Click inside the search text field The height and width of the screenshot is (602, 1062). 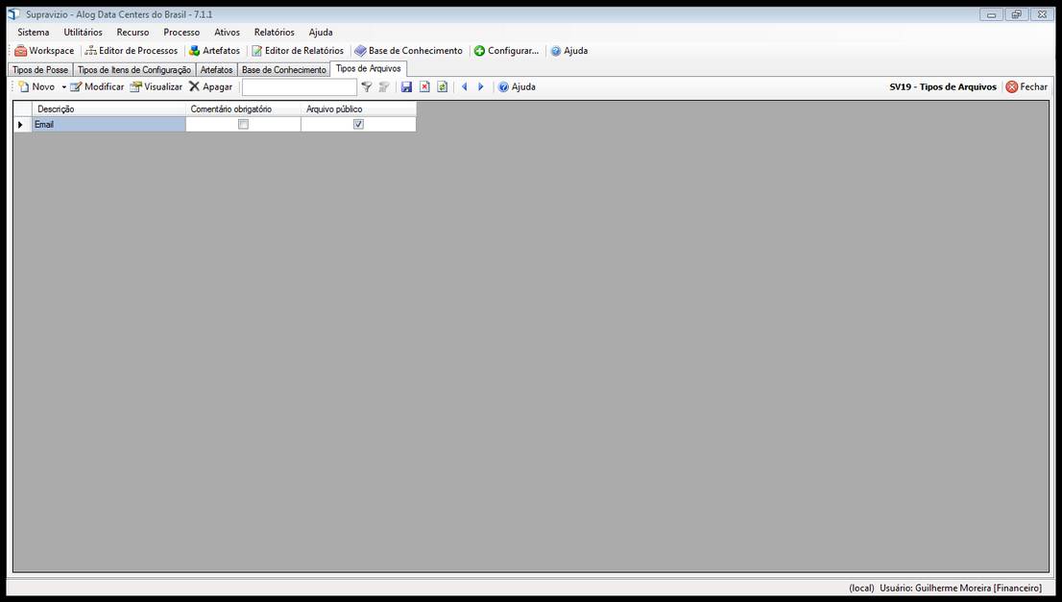(299, 86)
